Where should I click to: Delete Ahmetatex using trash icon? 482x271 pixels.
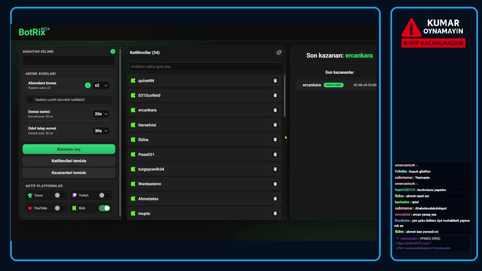[275, 199]
